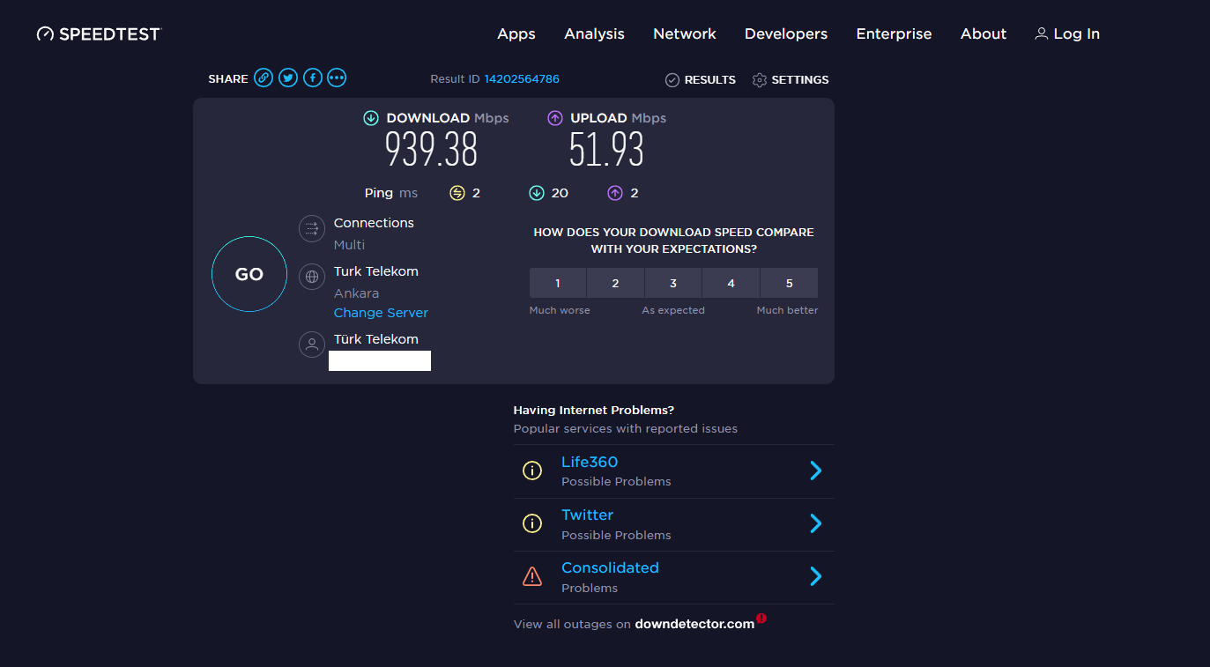This screenshot has height=667, width=1210.
Task: Click the Life360 info warning icon
Action: click(x=532, y=471)
